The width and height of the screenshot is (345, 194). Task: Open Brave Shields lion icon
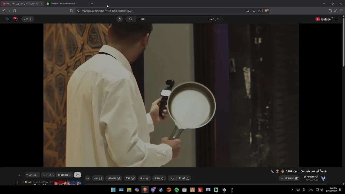tap(266, 11)
